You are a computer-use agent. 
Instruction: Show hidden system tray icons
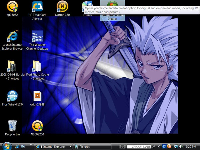pos(159,147)
